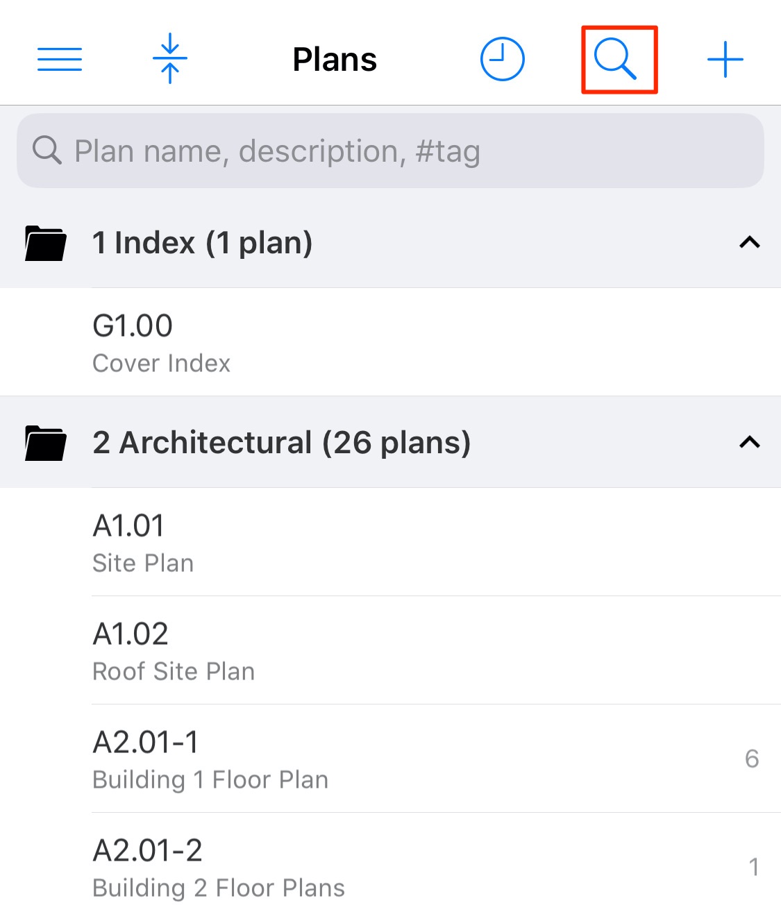Collapse the 1 Index folder chevron

pos(750,242)
